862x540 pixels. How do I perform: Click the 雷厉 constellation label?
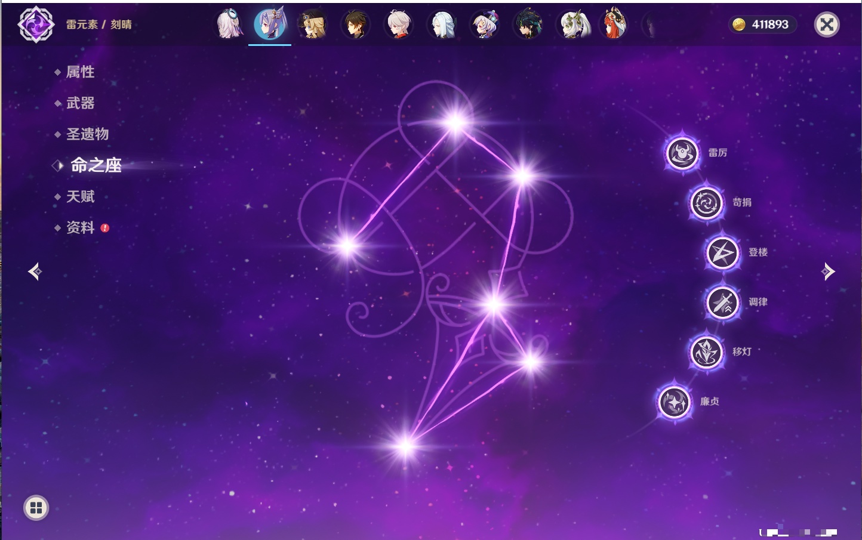[x=718, y=153]
